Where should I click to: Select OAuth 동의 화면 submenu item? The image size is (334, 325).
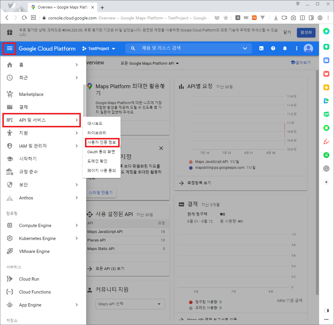(x=101, y=152)
